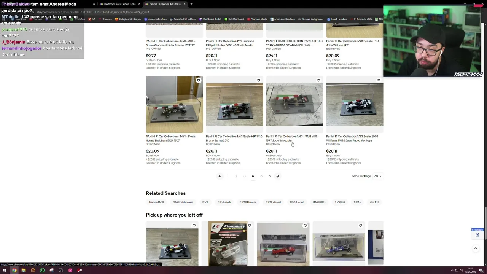Open HRT F110 Bruno Senna thumbnail
The width and height of the screenshot is (487, 274).
[x=234, y=104]
